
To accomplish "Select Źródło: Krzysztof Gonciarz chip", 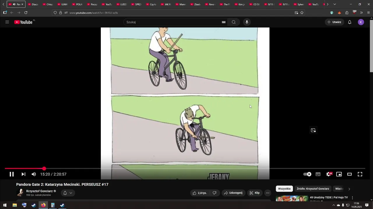I will point(313,189).
